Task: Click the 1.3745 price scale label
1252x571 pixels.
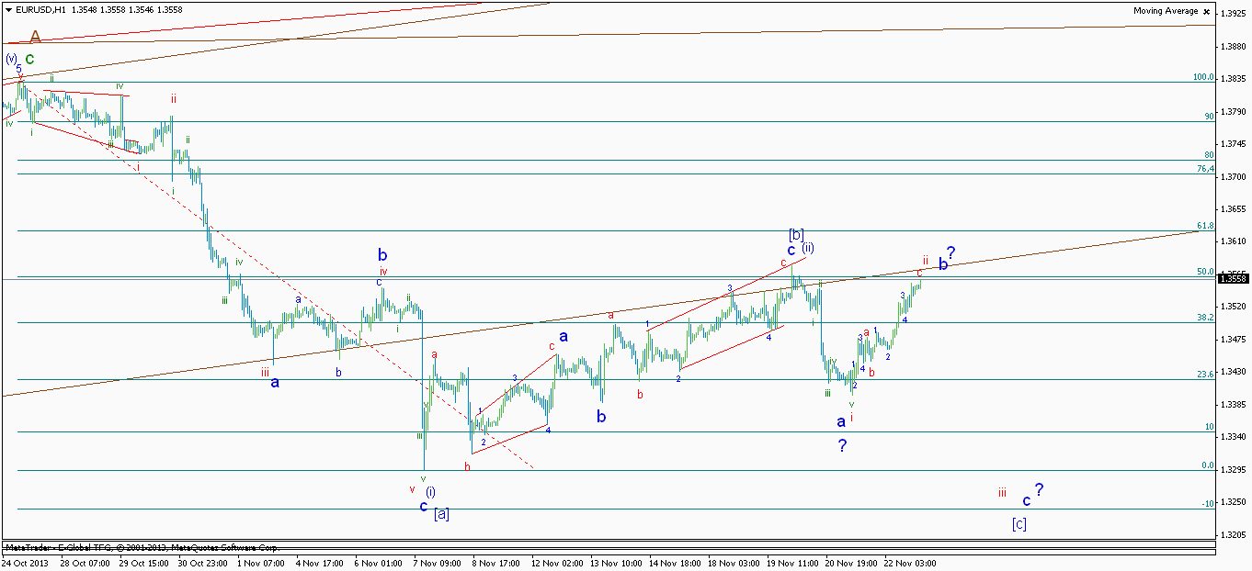Action: coord(1234,144)
